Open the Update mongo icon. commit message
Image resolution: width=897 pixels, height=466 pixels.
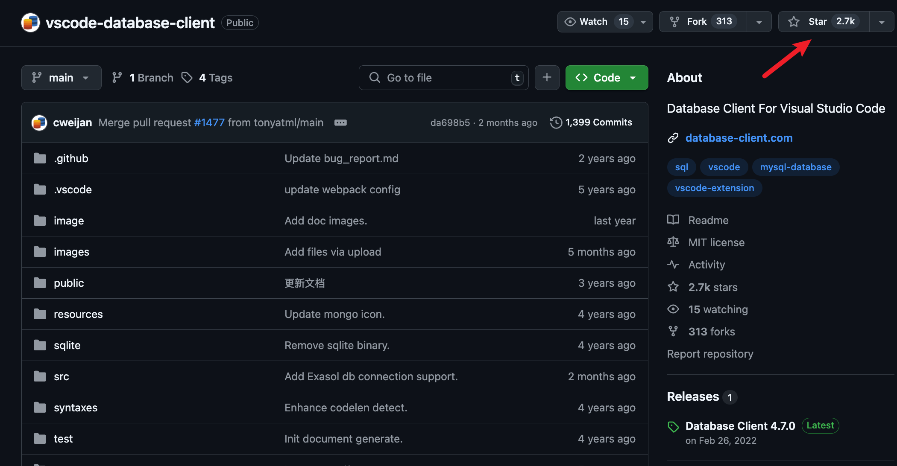334,314
